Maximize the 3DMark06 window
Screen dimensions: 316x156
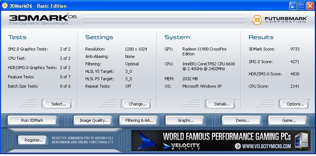[x=301, y=6]
